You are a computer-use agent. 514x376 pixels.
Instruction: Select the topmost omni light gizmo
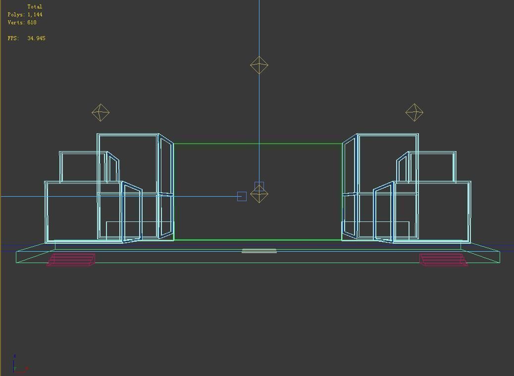tap(259, 65)
